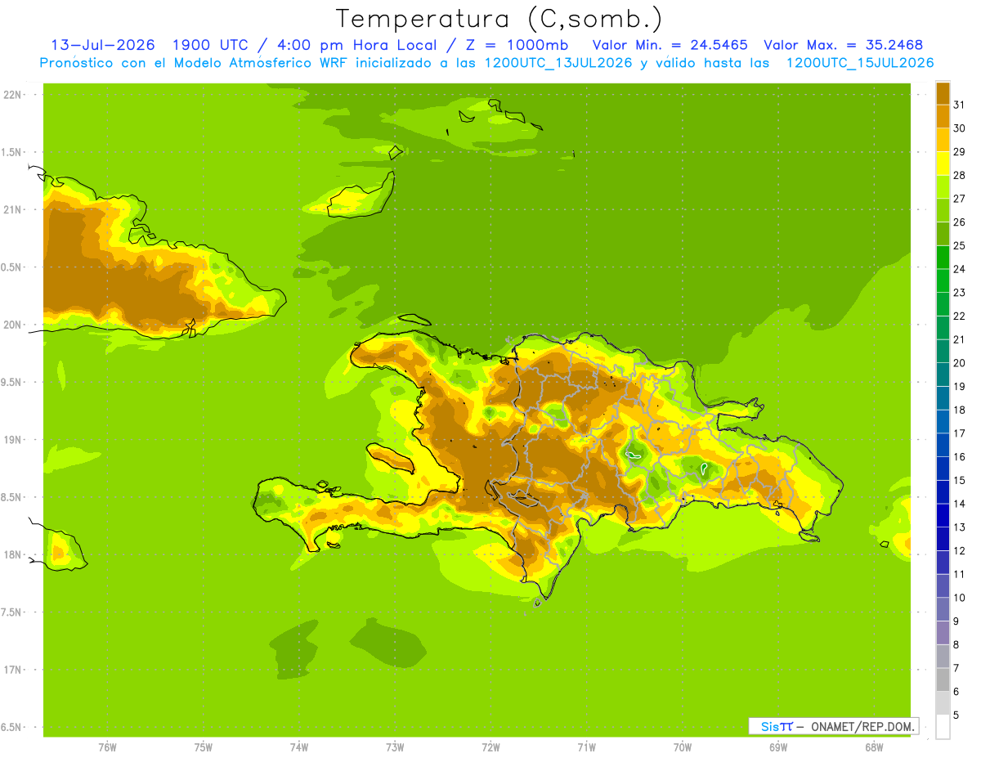981x758 pixels.
Task: Click the "1200UTC_15JUL2026" valid-until text
Action: coord(859,63)
